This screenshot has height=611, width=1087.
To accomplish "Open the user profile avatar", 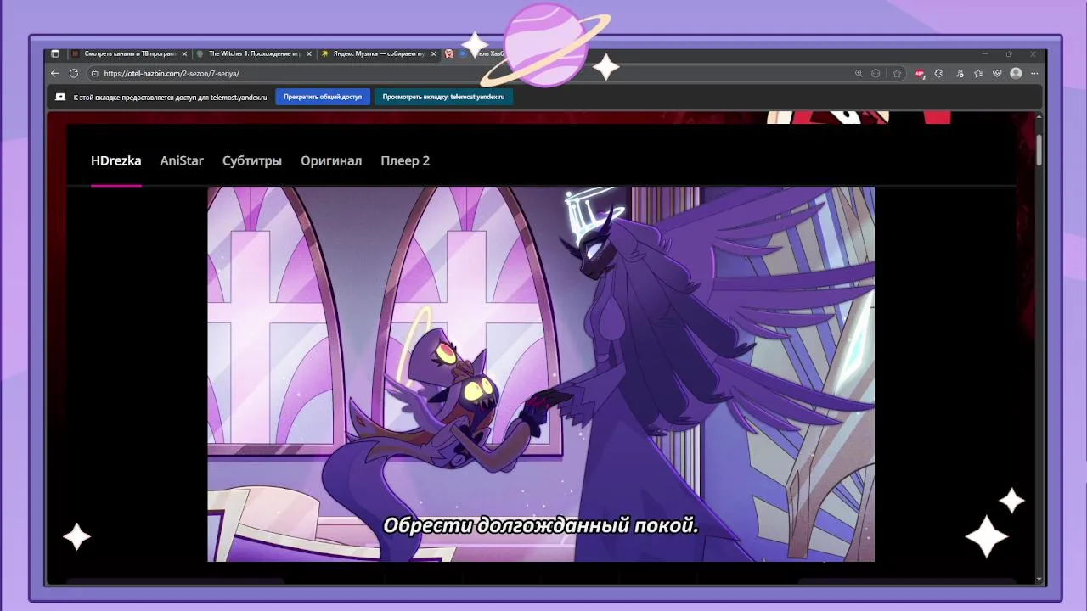I will click(1016, 74).
